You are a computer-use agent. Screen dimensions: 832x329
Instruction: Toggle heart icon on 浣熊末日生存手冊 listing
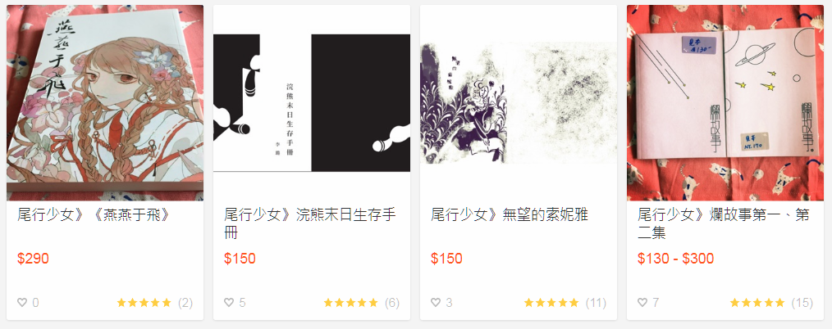point(229,303)
